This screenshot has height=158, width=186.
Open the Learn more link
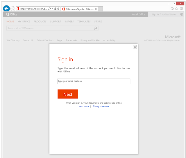click(x=83, y=106)
